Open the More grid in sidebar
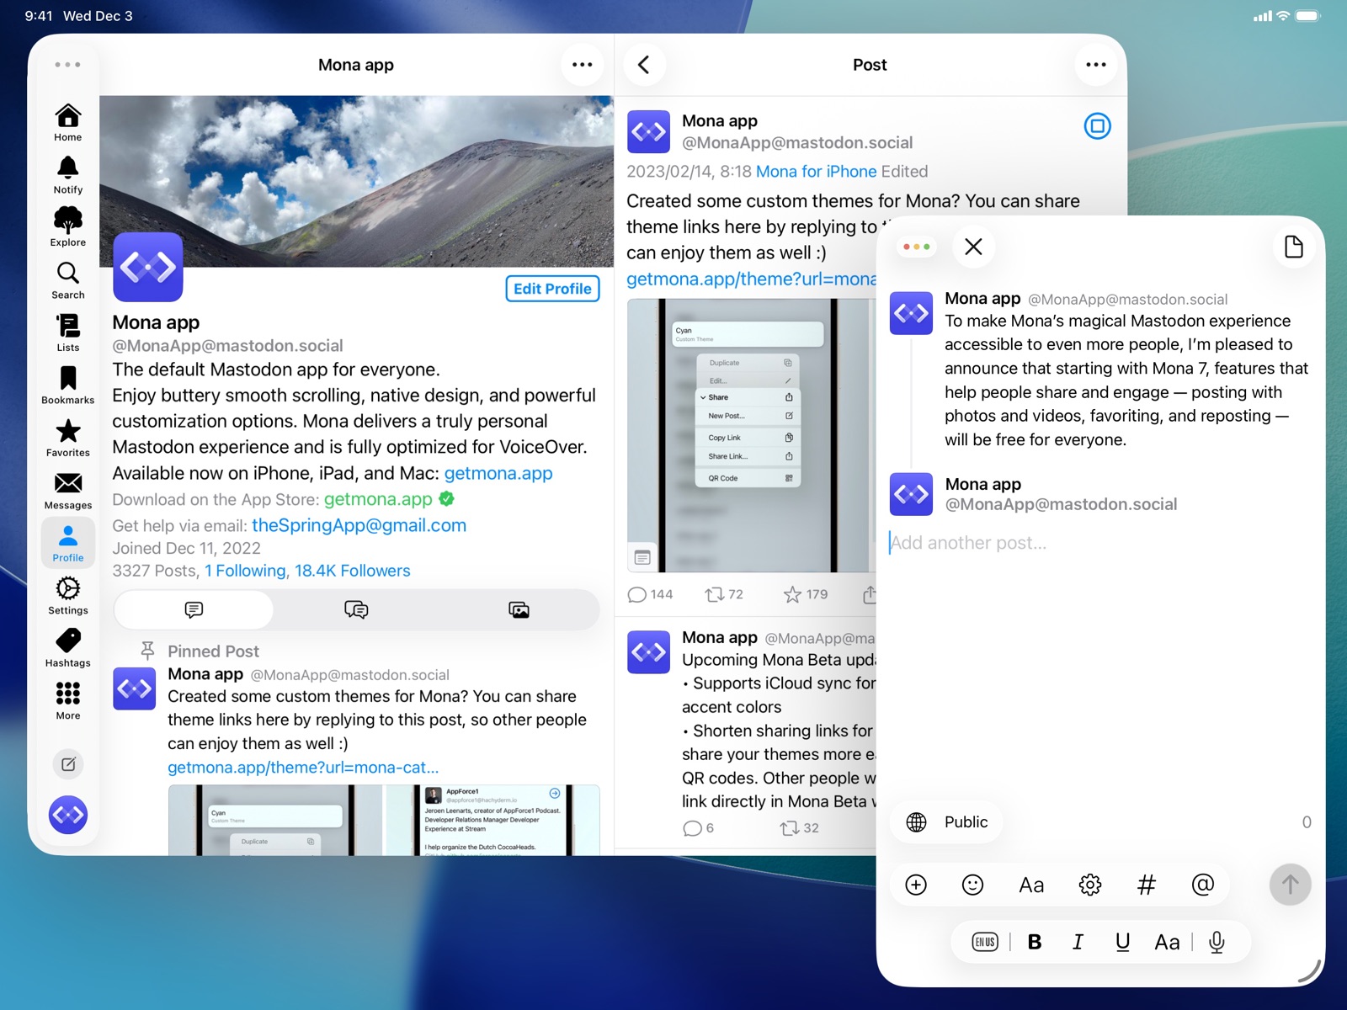 pos(68,701)
